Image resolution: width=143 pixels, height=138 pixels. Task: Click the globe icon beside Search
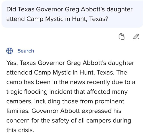[9, 51]
